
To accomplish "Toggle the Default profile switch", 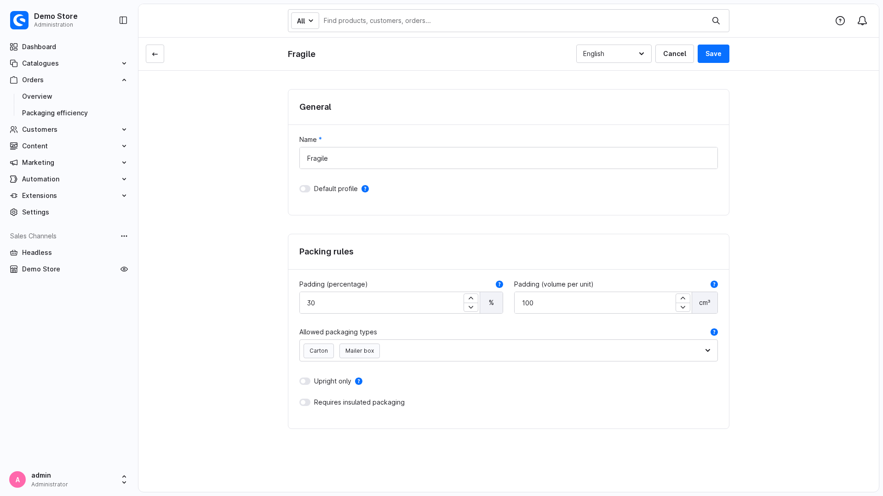I will tap(305, 189).
